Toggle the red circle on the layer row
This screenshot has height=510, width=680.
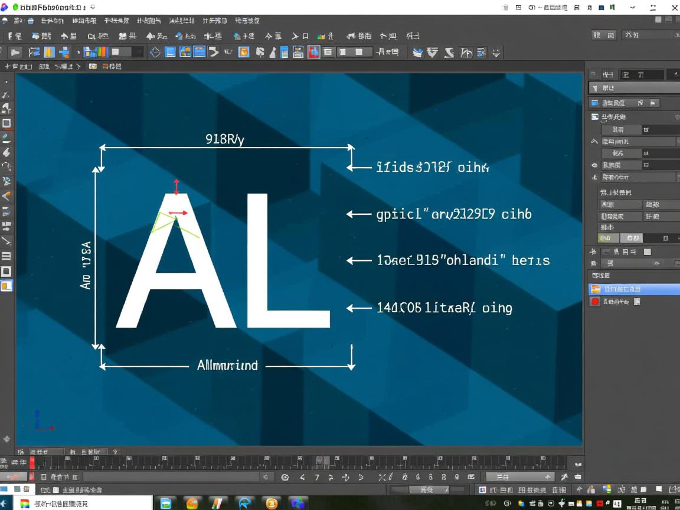[x=595, y=302]
